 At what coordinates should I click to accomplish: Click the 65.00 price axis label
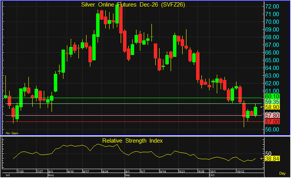tap(272, 60)
